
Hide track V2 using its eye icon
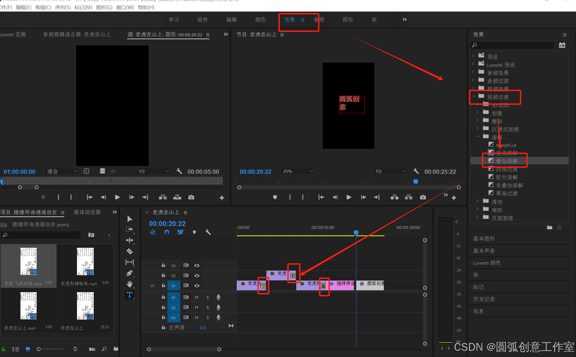[197, 275]
